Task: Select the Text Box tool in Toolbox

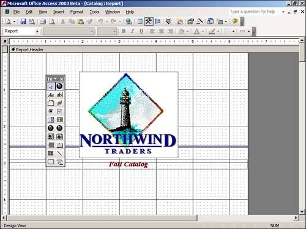Action: 59,95
